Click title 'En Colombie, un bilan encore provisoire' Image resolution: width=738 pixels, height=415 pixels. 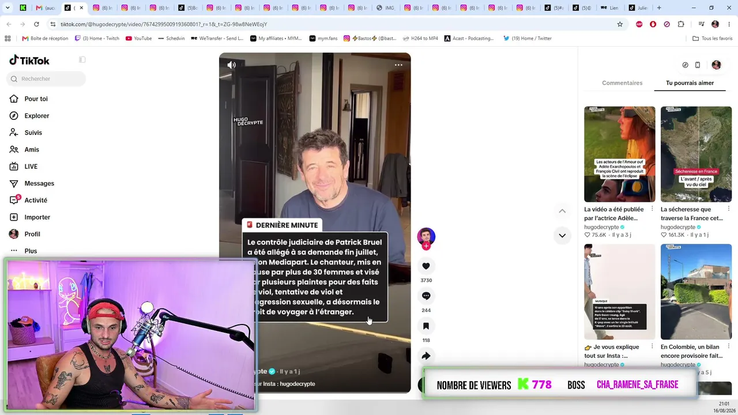point(691,352)
